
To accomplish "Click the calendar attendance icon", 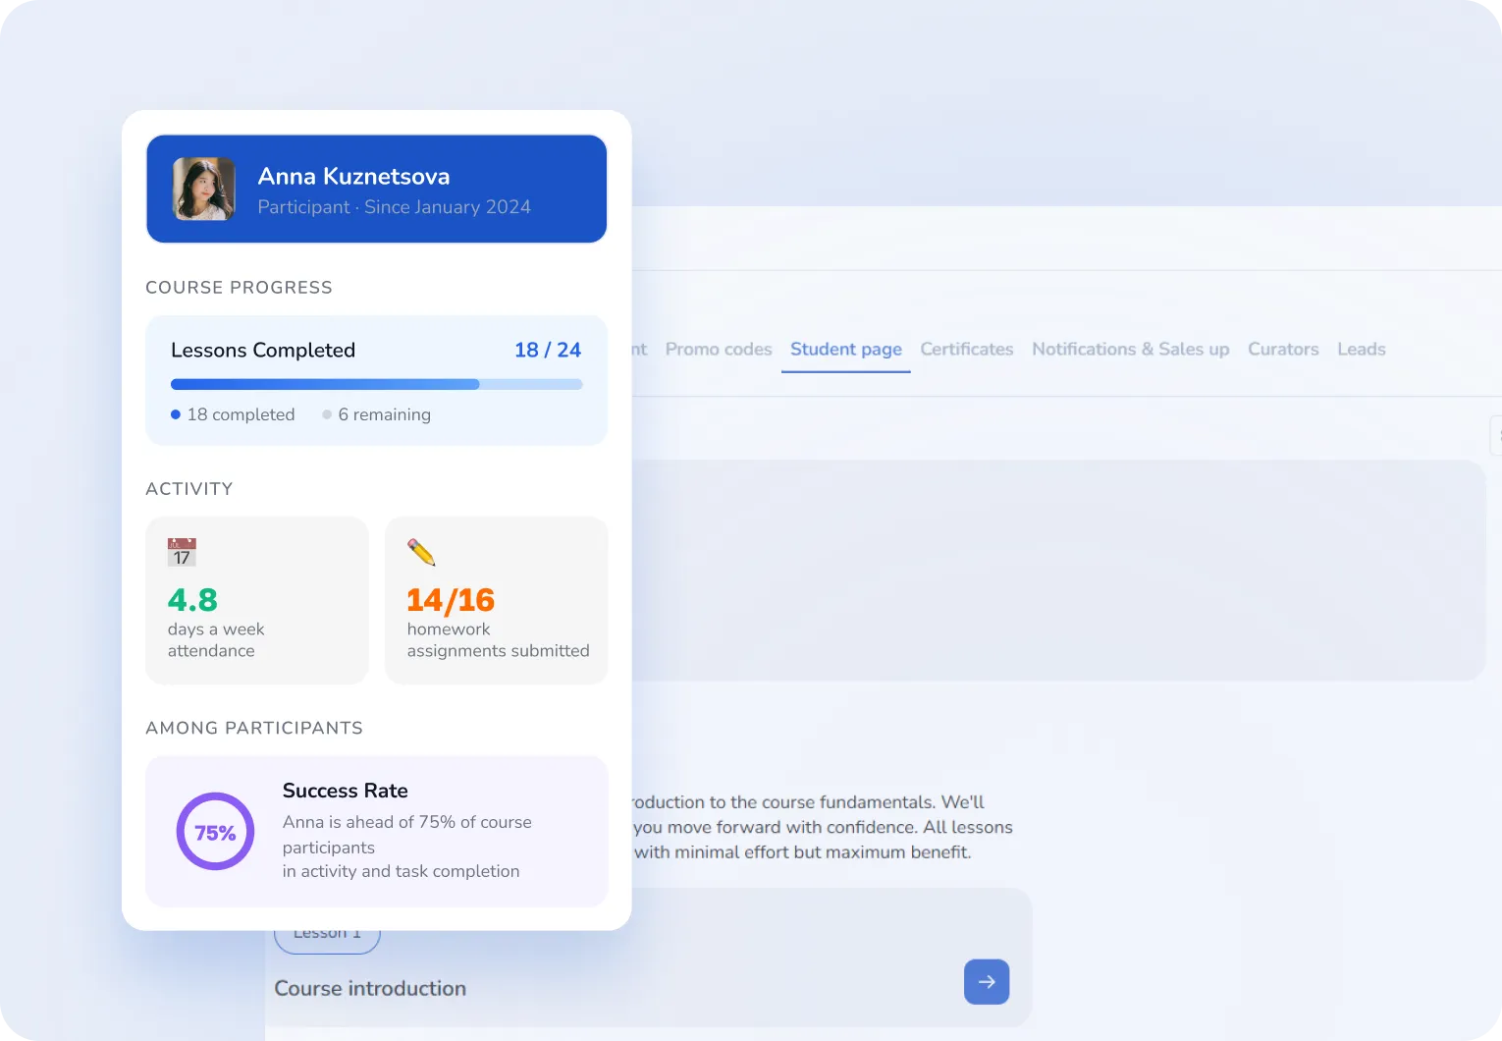I will click(x=182, y=553).
